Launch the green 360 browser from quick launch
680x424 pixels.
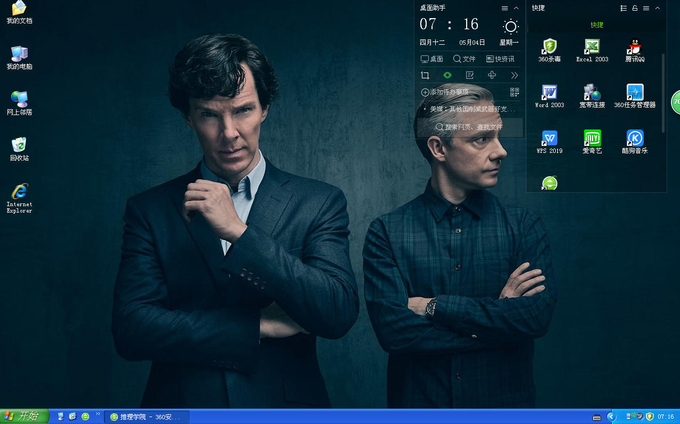[85, 417]
